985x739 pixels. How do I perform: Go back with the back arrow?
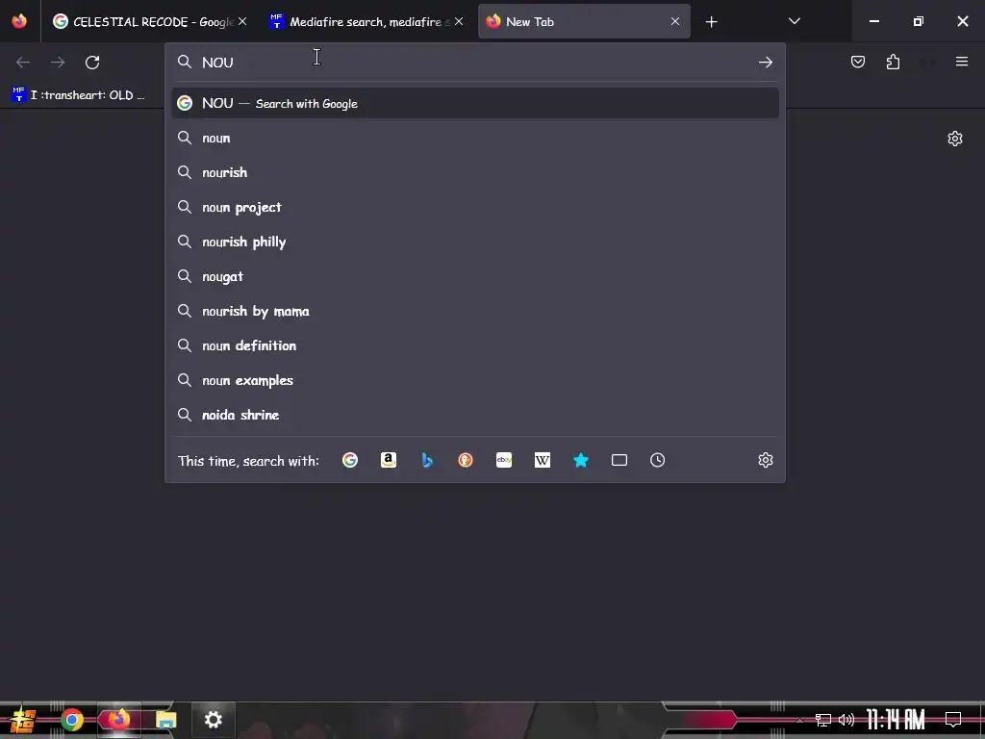pos(23,63)
